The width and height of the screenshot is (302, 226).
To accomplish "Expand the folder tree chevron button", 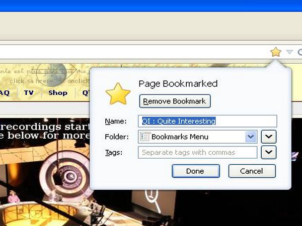I will (269, 137).
